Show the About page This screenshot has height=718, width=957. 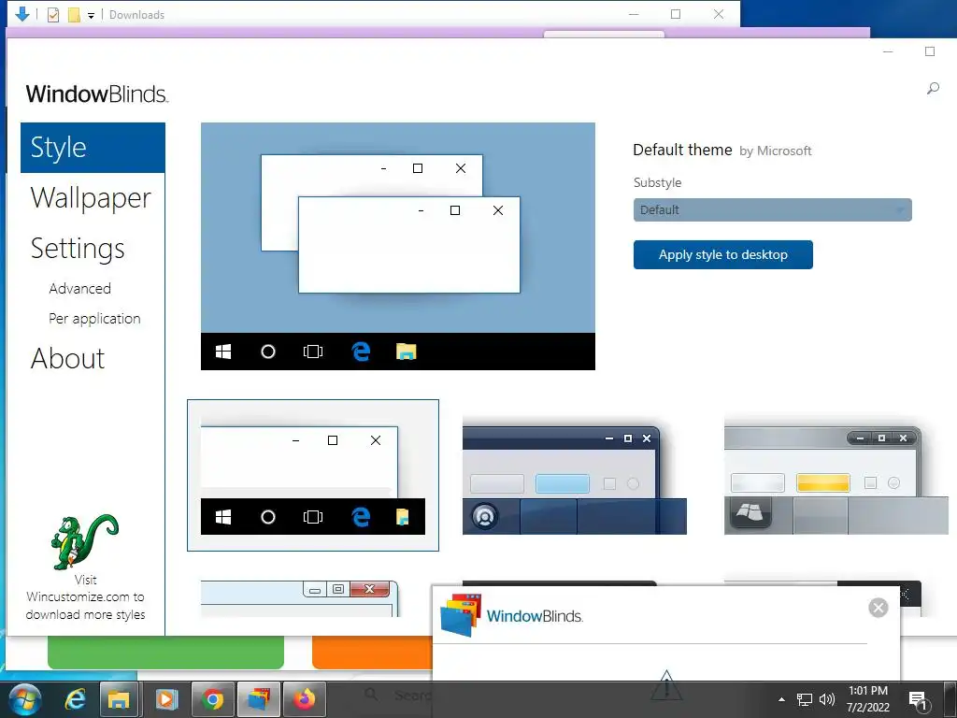(x=67, y=358)
